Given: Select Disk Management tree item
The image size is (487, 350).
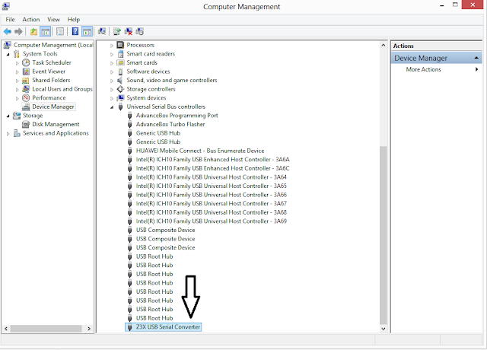Looking at the screenshot, I should [56, 124].
